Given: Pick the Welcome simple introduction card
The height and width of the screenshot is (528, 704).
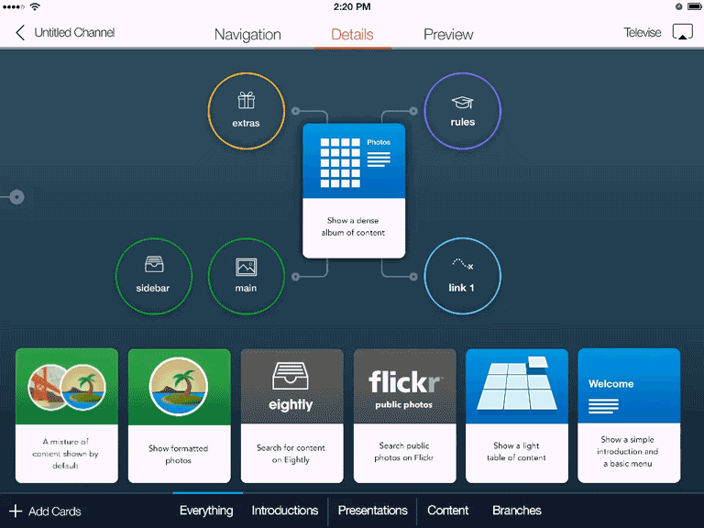Looking at the screenshot, I should (x=629, y=416).
